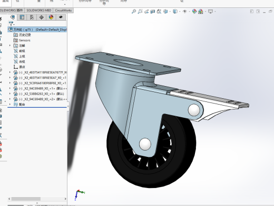Screen dimensions: 274x206
Task: Open the DimXpertManager crosshair tab
Action: pos(42,17)
